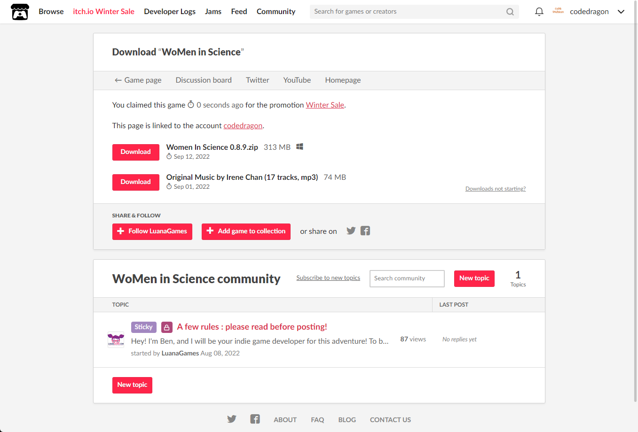Click Downloads not starting? link
Screen dimensions: 638x432
pyautogui.click(x=496, y=189)
